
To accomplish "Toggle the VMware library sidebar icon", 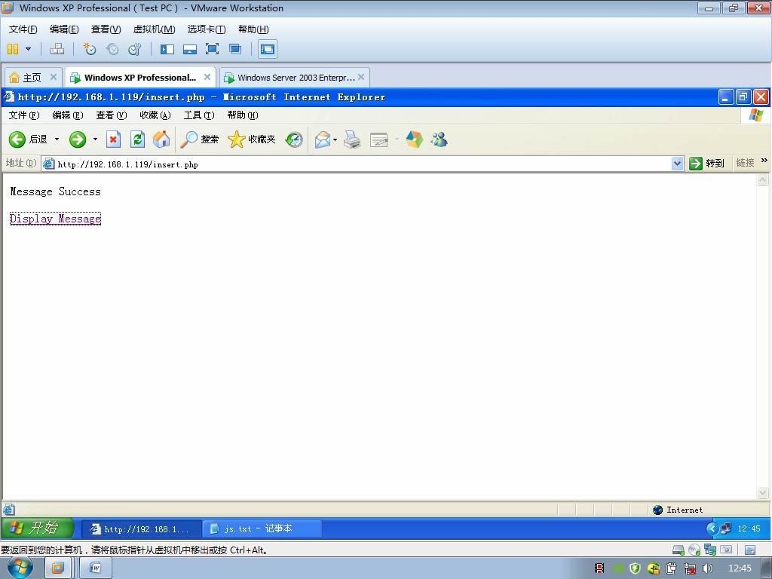I will [x=167, y=49].
